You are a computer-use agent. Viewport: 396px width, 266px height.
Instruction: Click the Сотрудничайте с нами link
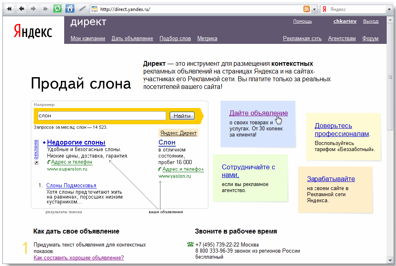pyautogui.click(x=248, y=171)
